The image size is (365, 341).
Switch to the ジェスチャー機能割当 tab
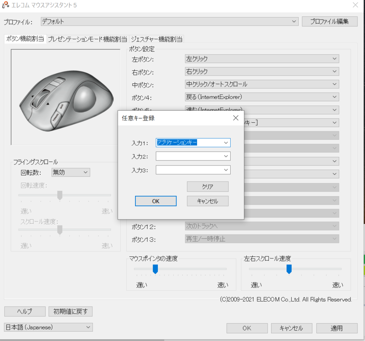coord(158,39)
